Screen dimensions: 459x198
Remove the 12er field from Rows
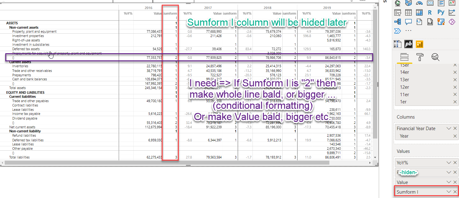pyautogui.click(x=455, y=87)
